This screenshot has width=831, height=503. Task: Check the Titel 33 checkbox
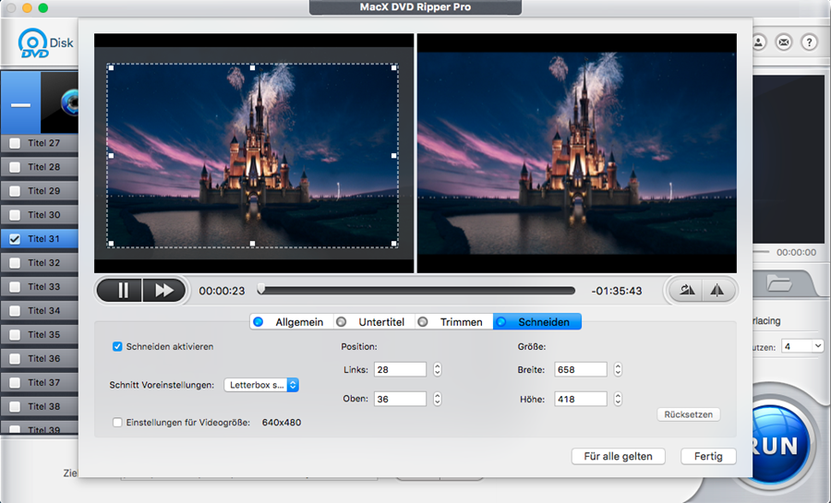point(15,286)
